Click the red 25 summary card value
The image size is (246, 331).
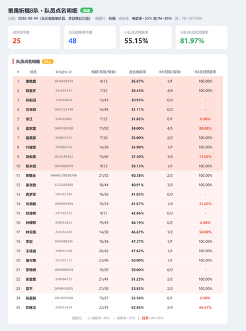pos(17,41)
